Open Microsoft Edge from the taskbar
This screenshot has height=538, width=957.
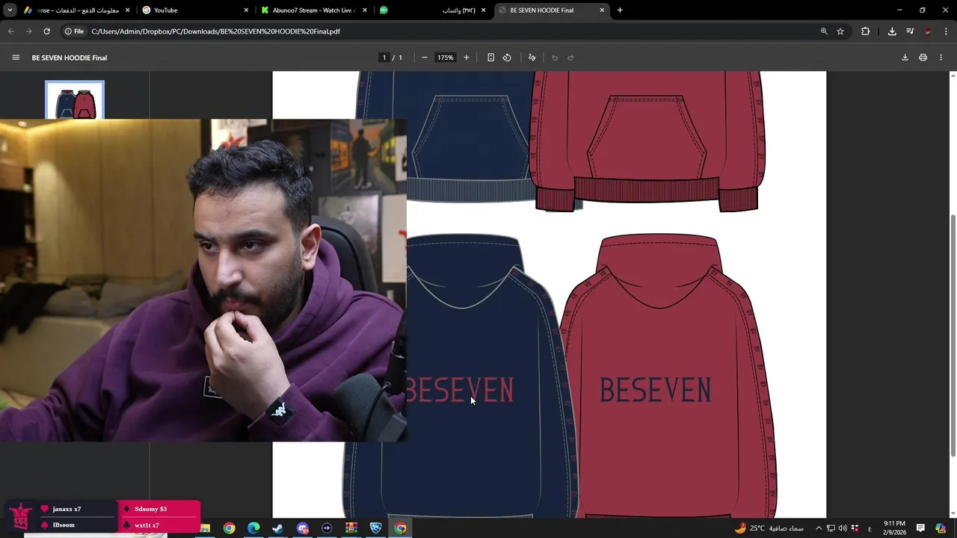point(253,528)
